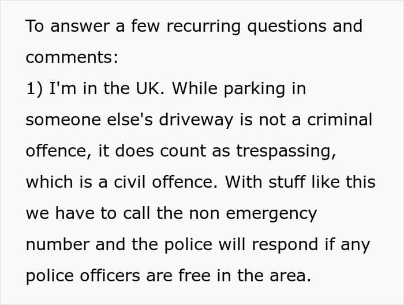The image size is (404, 305).
Task: Click the word "someone"
Action: click(x=59, y=120)
